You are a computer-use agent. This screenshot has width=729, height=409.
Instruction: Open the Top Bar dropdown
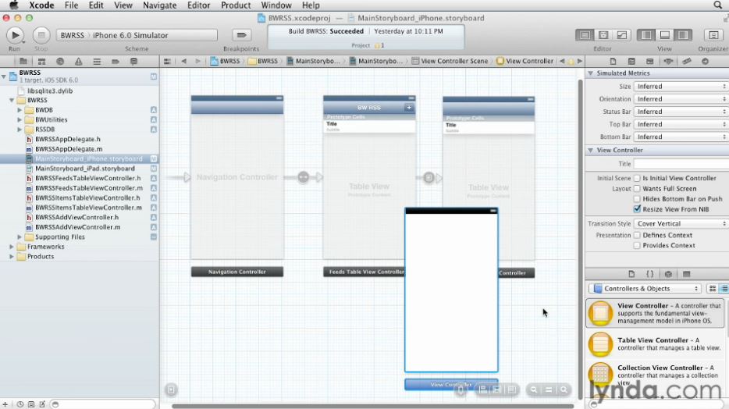point(681,124)
